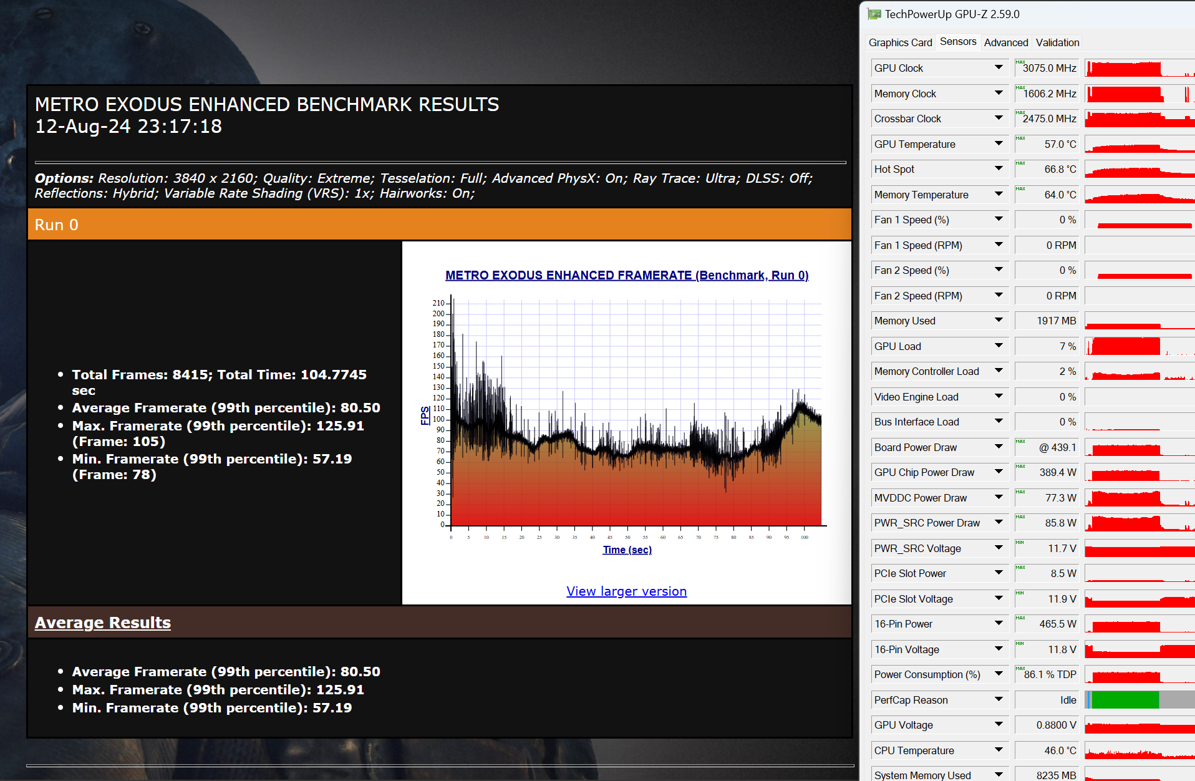Expand the Power Consumption (%) dropdown
The height and width of the screenshot is (781, 1195).
point(999,674)
